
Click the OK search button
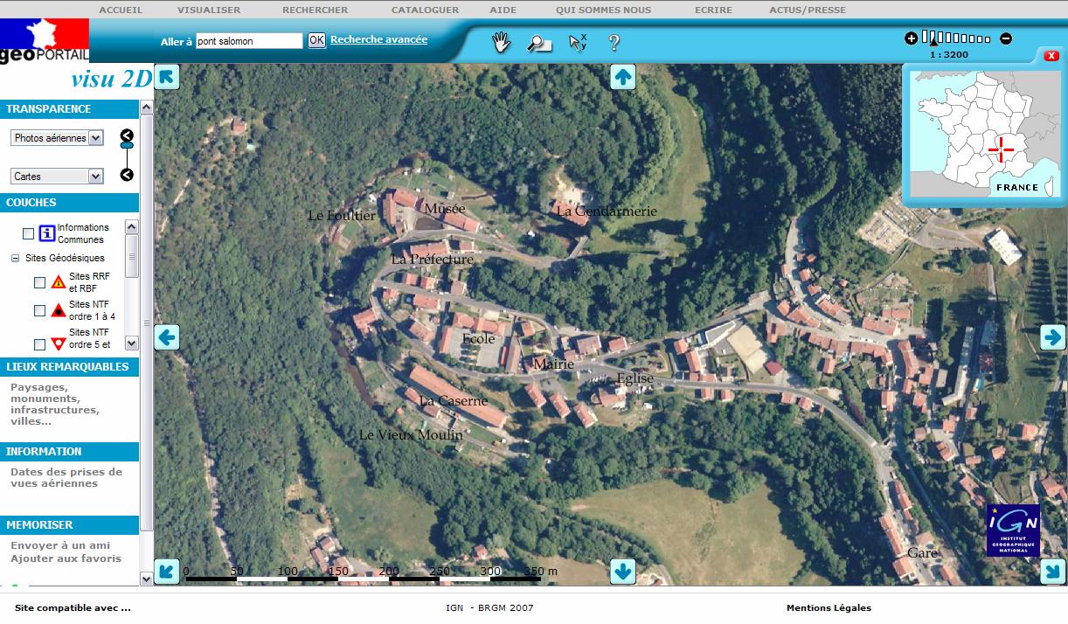pyautogui.click(x=316, y=40)
